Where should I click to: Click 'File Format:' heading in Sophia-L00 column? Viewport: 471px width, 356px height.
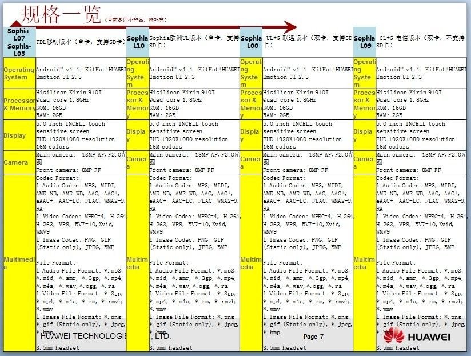tap(283, 263)
